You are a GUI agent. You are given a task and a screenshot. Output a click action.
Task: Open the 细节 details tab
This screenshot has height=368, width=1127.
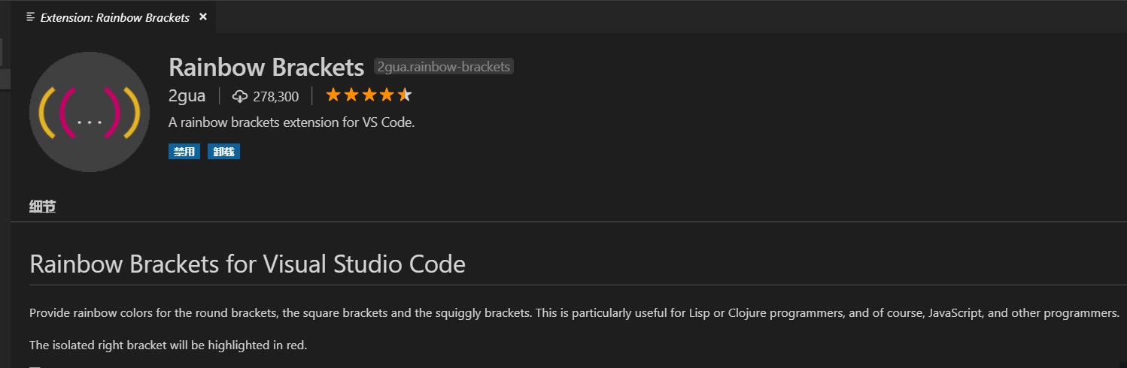tap(42, 207)
